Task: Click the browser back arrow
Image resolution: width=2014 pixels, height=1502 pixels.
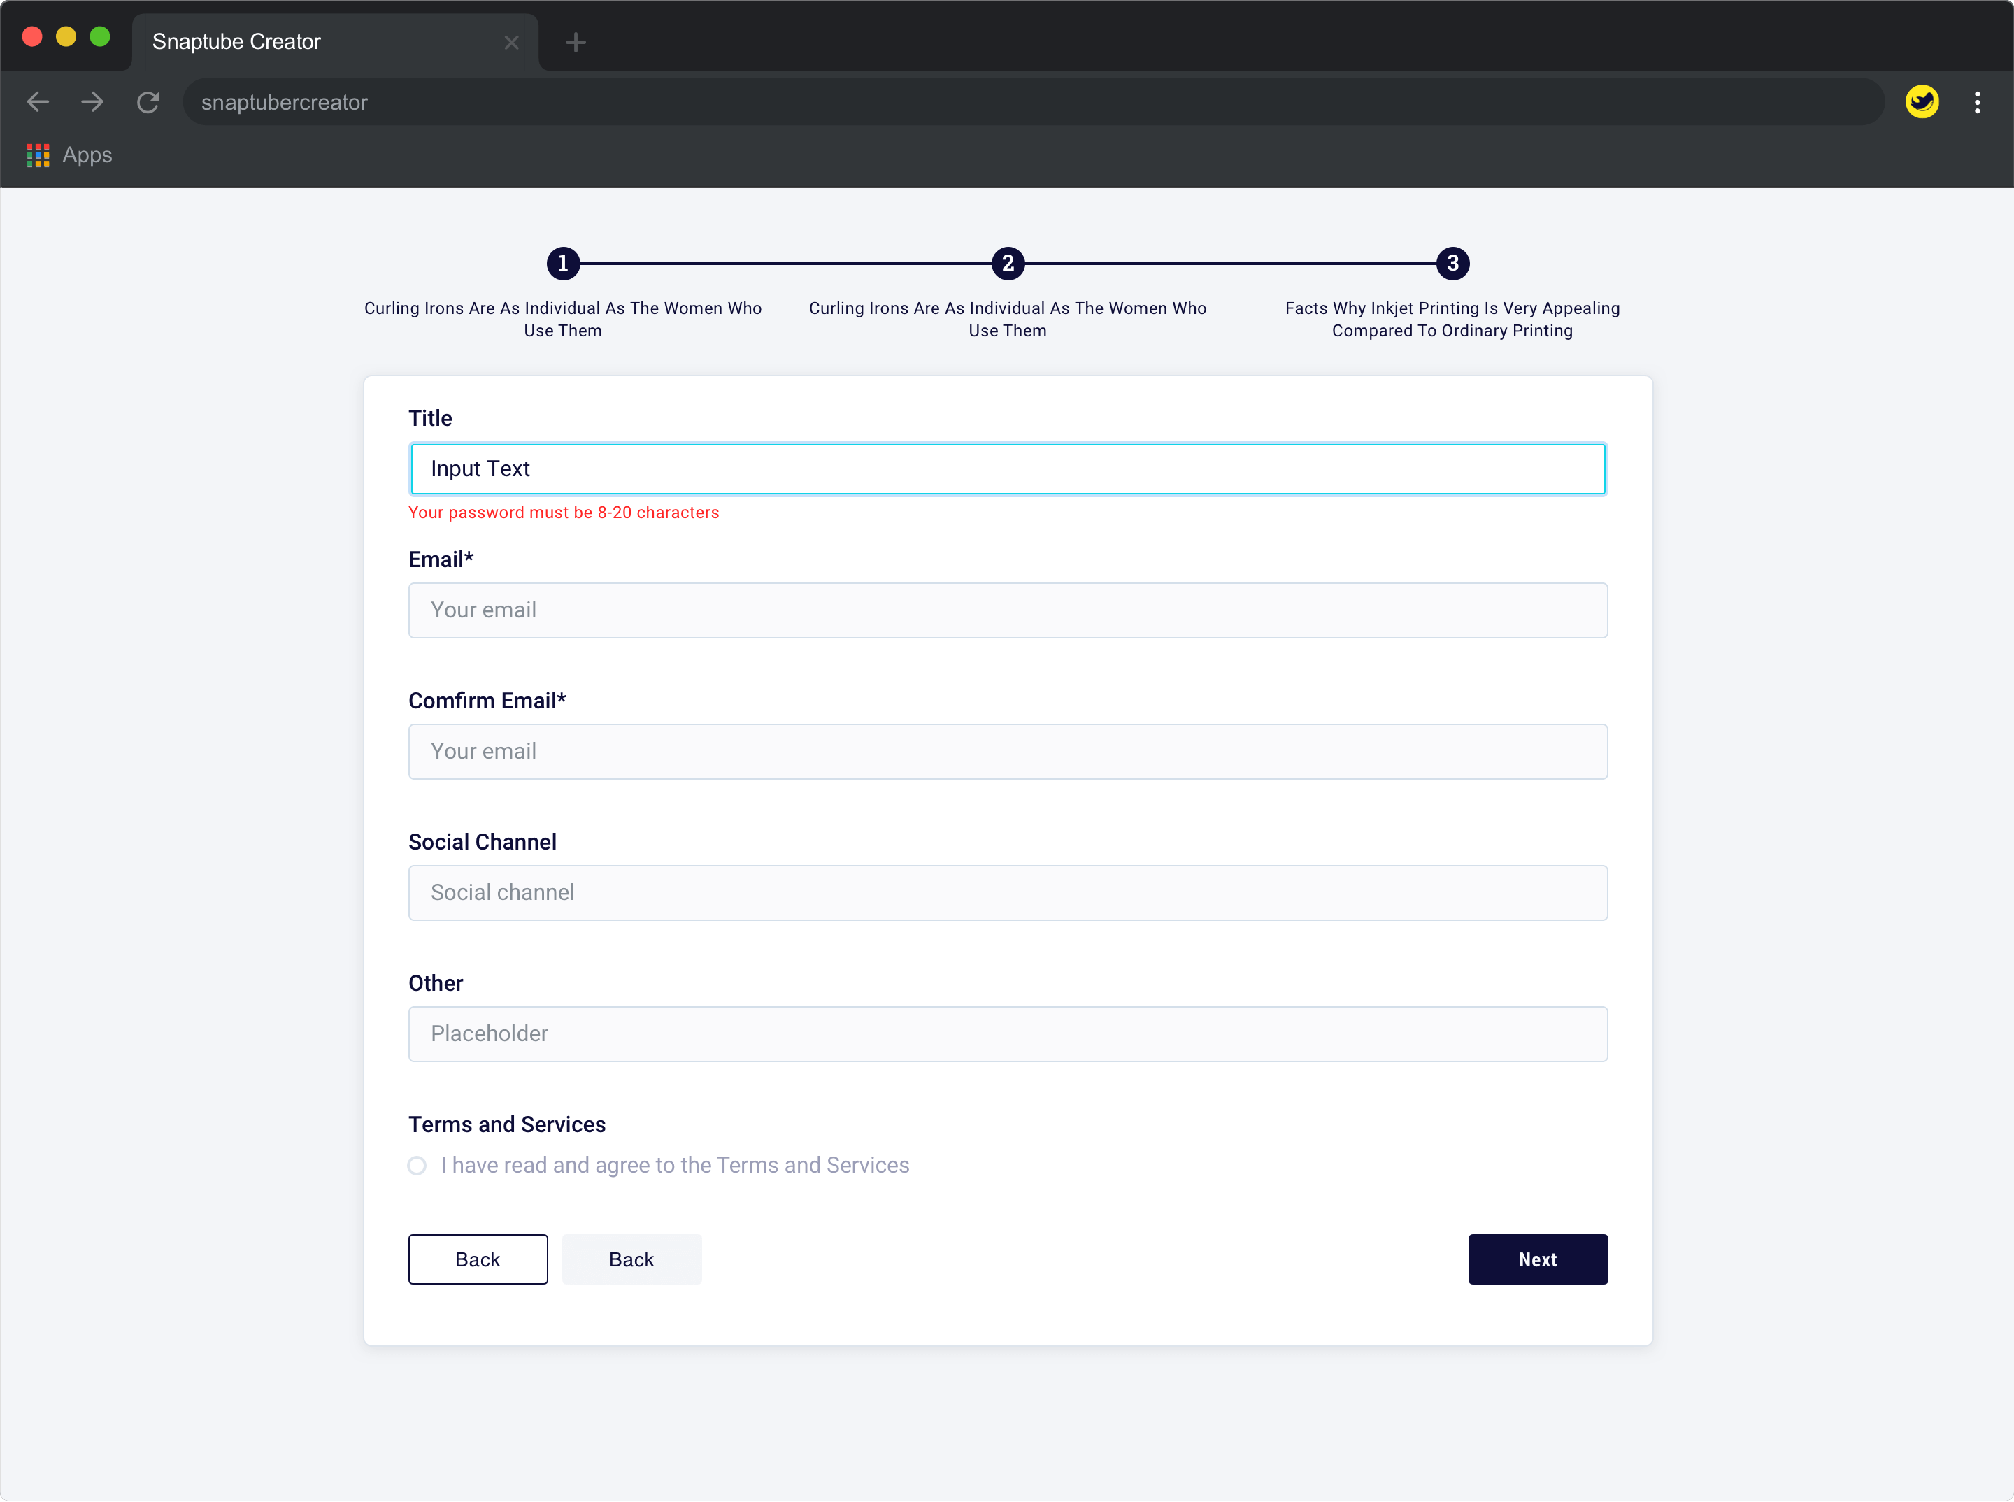Action: (38, 102)
